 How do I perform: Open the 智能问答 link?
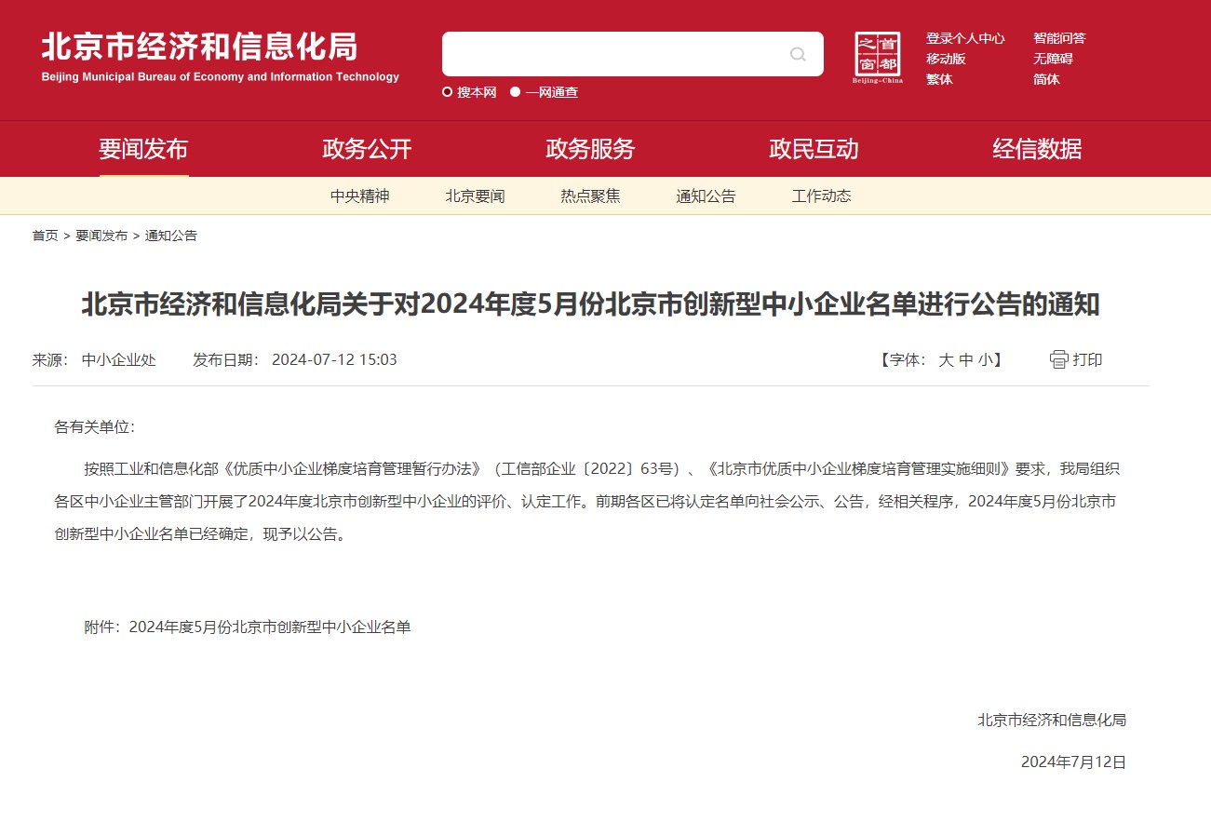1059,38
